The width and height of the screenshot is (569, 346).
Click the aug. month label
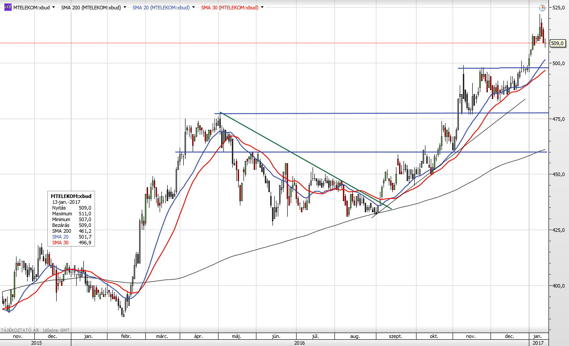355,336
